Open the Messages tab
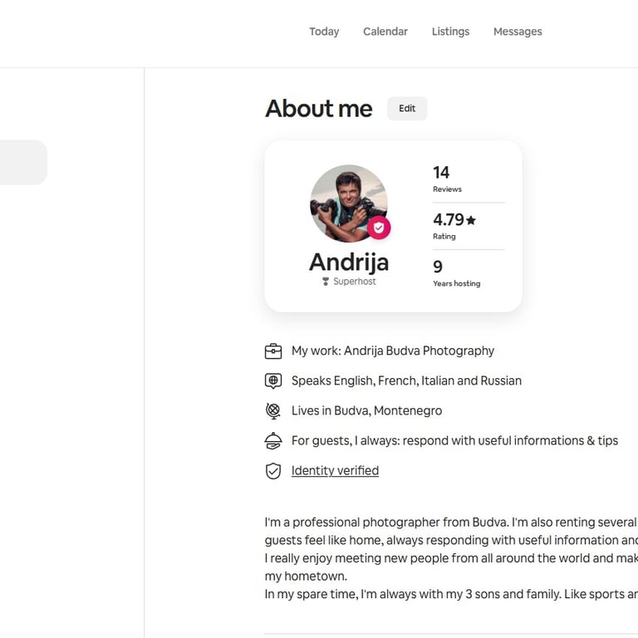The height and width of the screenshot is (638, 638). [518, 32]
